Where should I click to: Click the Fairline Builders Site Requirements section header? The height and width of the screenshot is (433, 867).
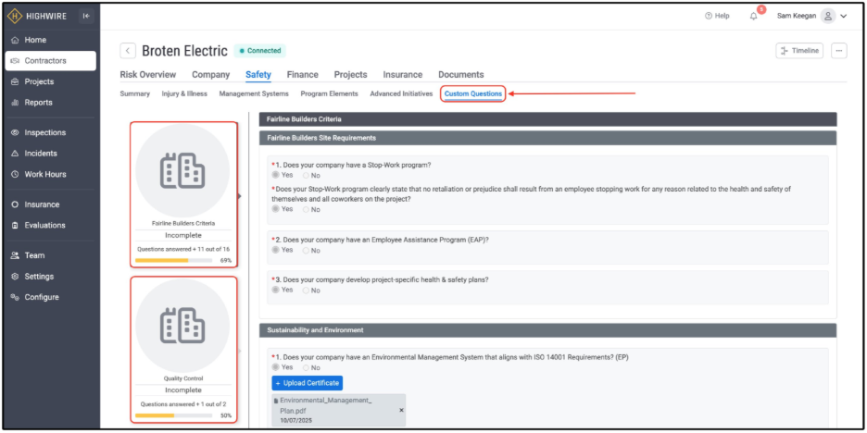click(548, 138)
